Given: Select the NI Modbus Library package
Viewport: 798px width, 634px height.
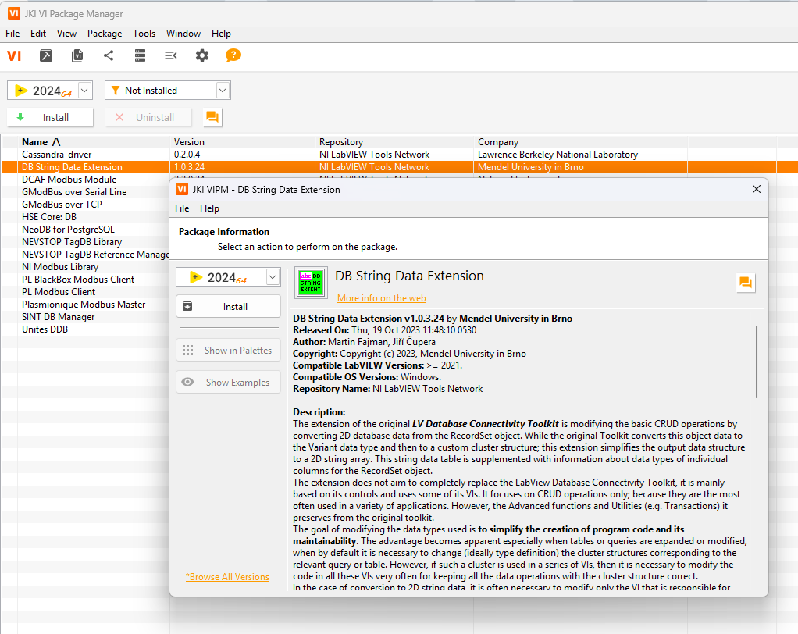Looking at the screenshot, I should pyautogui.click(x=60, y=266).
